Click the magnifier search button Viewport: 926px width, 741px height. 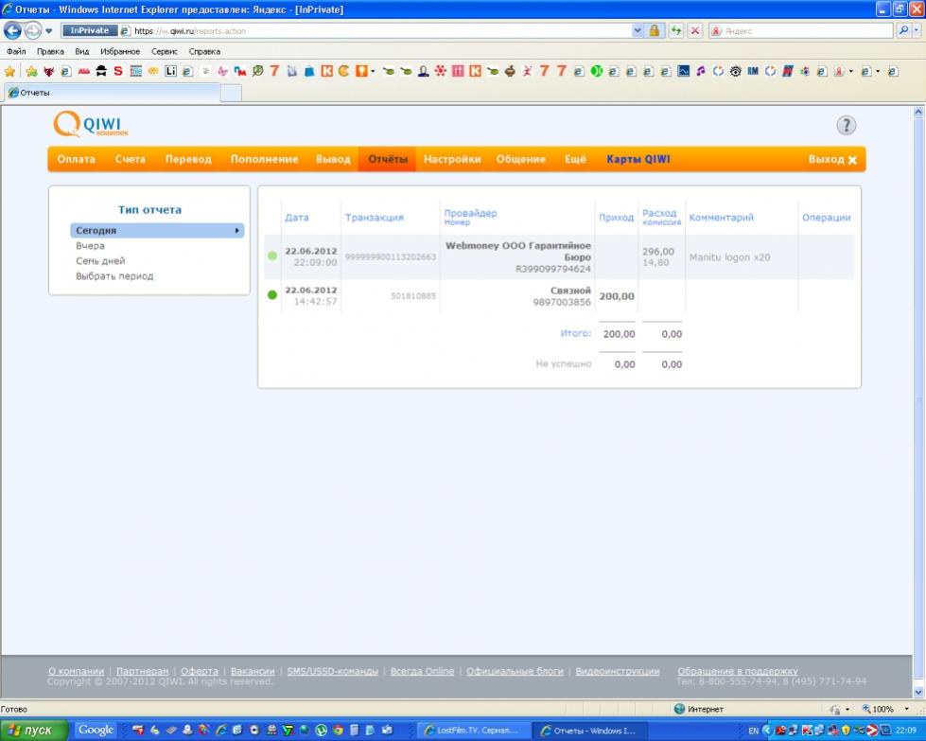click(902, 30)
